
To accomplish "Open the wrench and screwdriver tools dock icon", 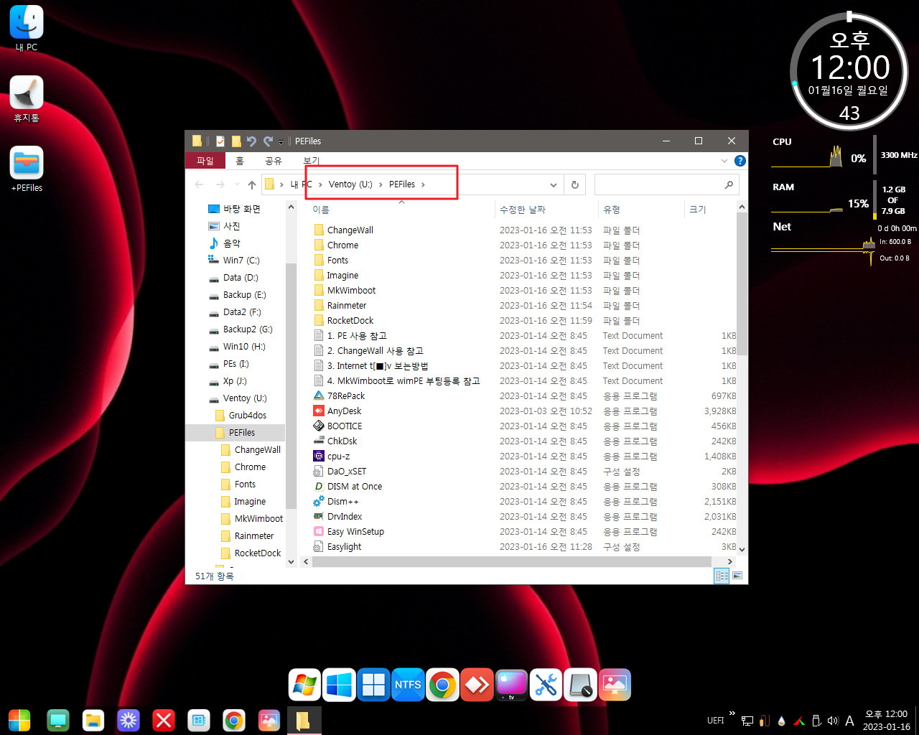I will point(546,685).
